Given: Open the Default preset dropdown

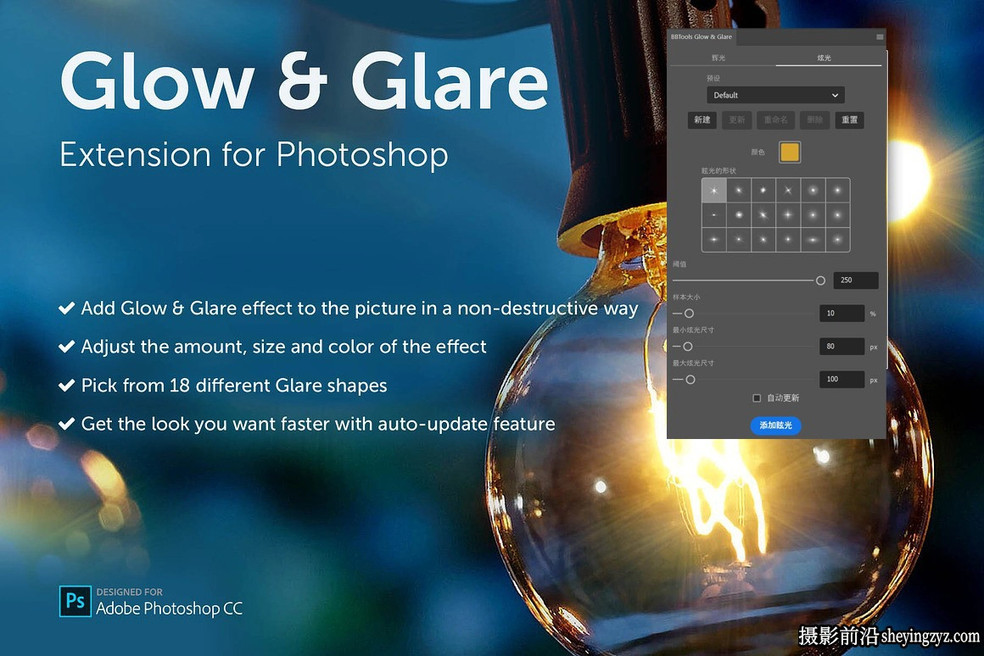Looking at the screenshot, I should point(775,95).
